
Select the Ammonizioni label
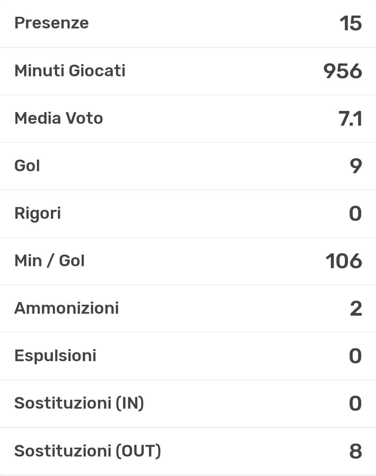point(66,308)
